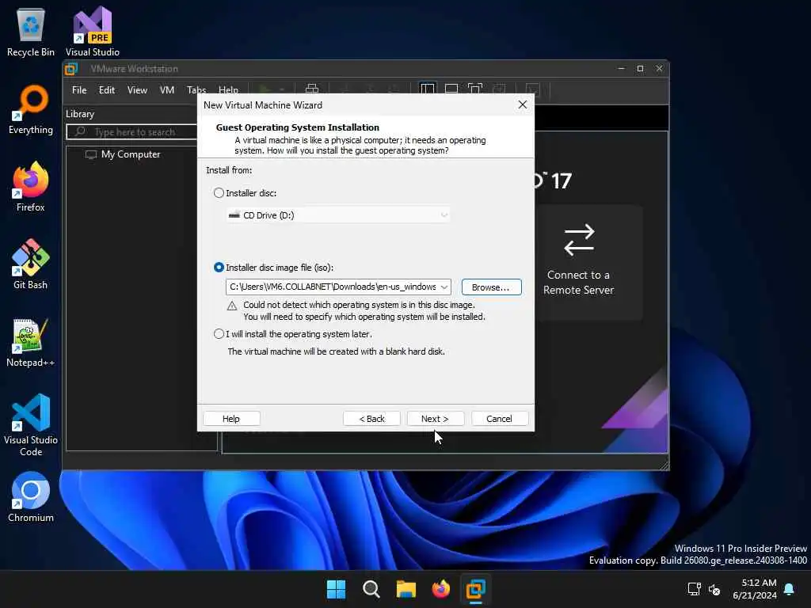Open Firefox from the taskbar
Image resolution: width=811 pixels, height=608 pixels.
(x=440, y=589)
